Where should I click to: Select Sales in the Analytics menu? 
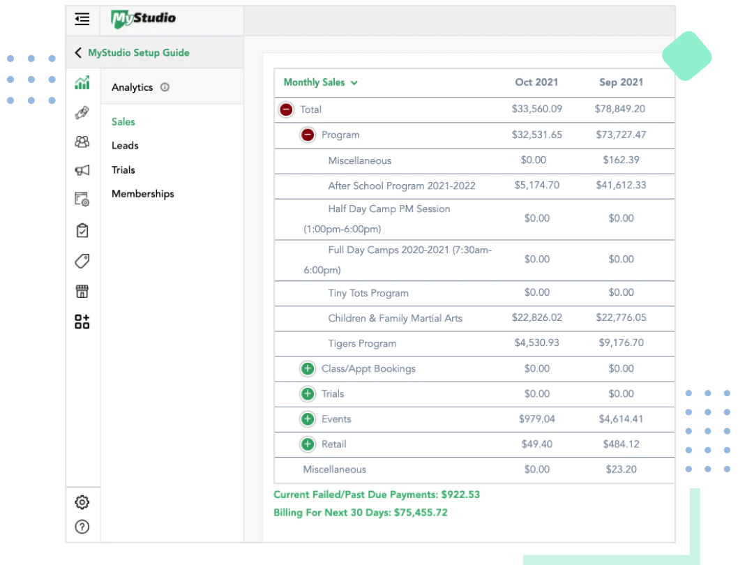tap(123, 121)
